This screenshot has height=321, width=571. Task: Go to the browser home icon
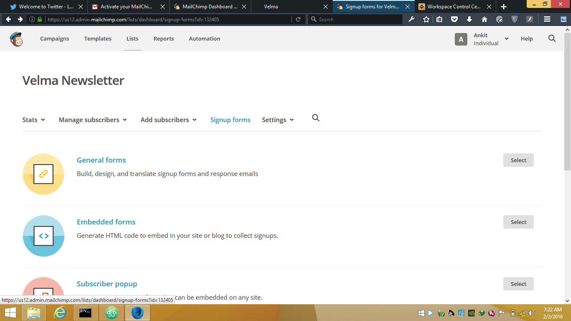click(484, 19)
